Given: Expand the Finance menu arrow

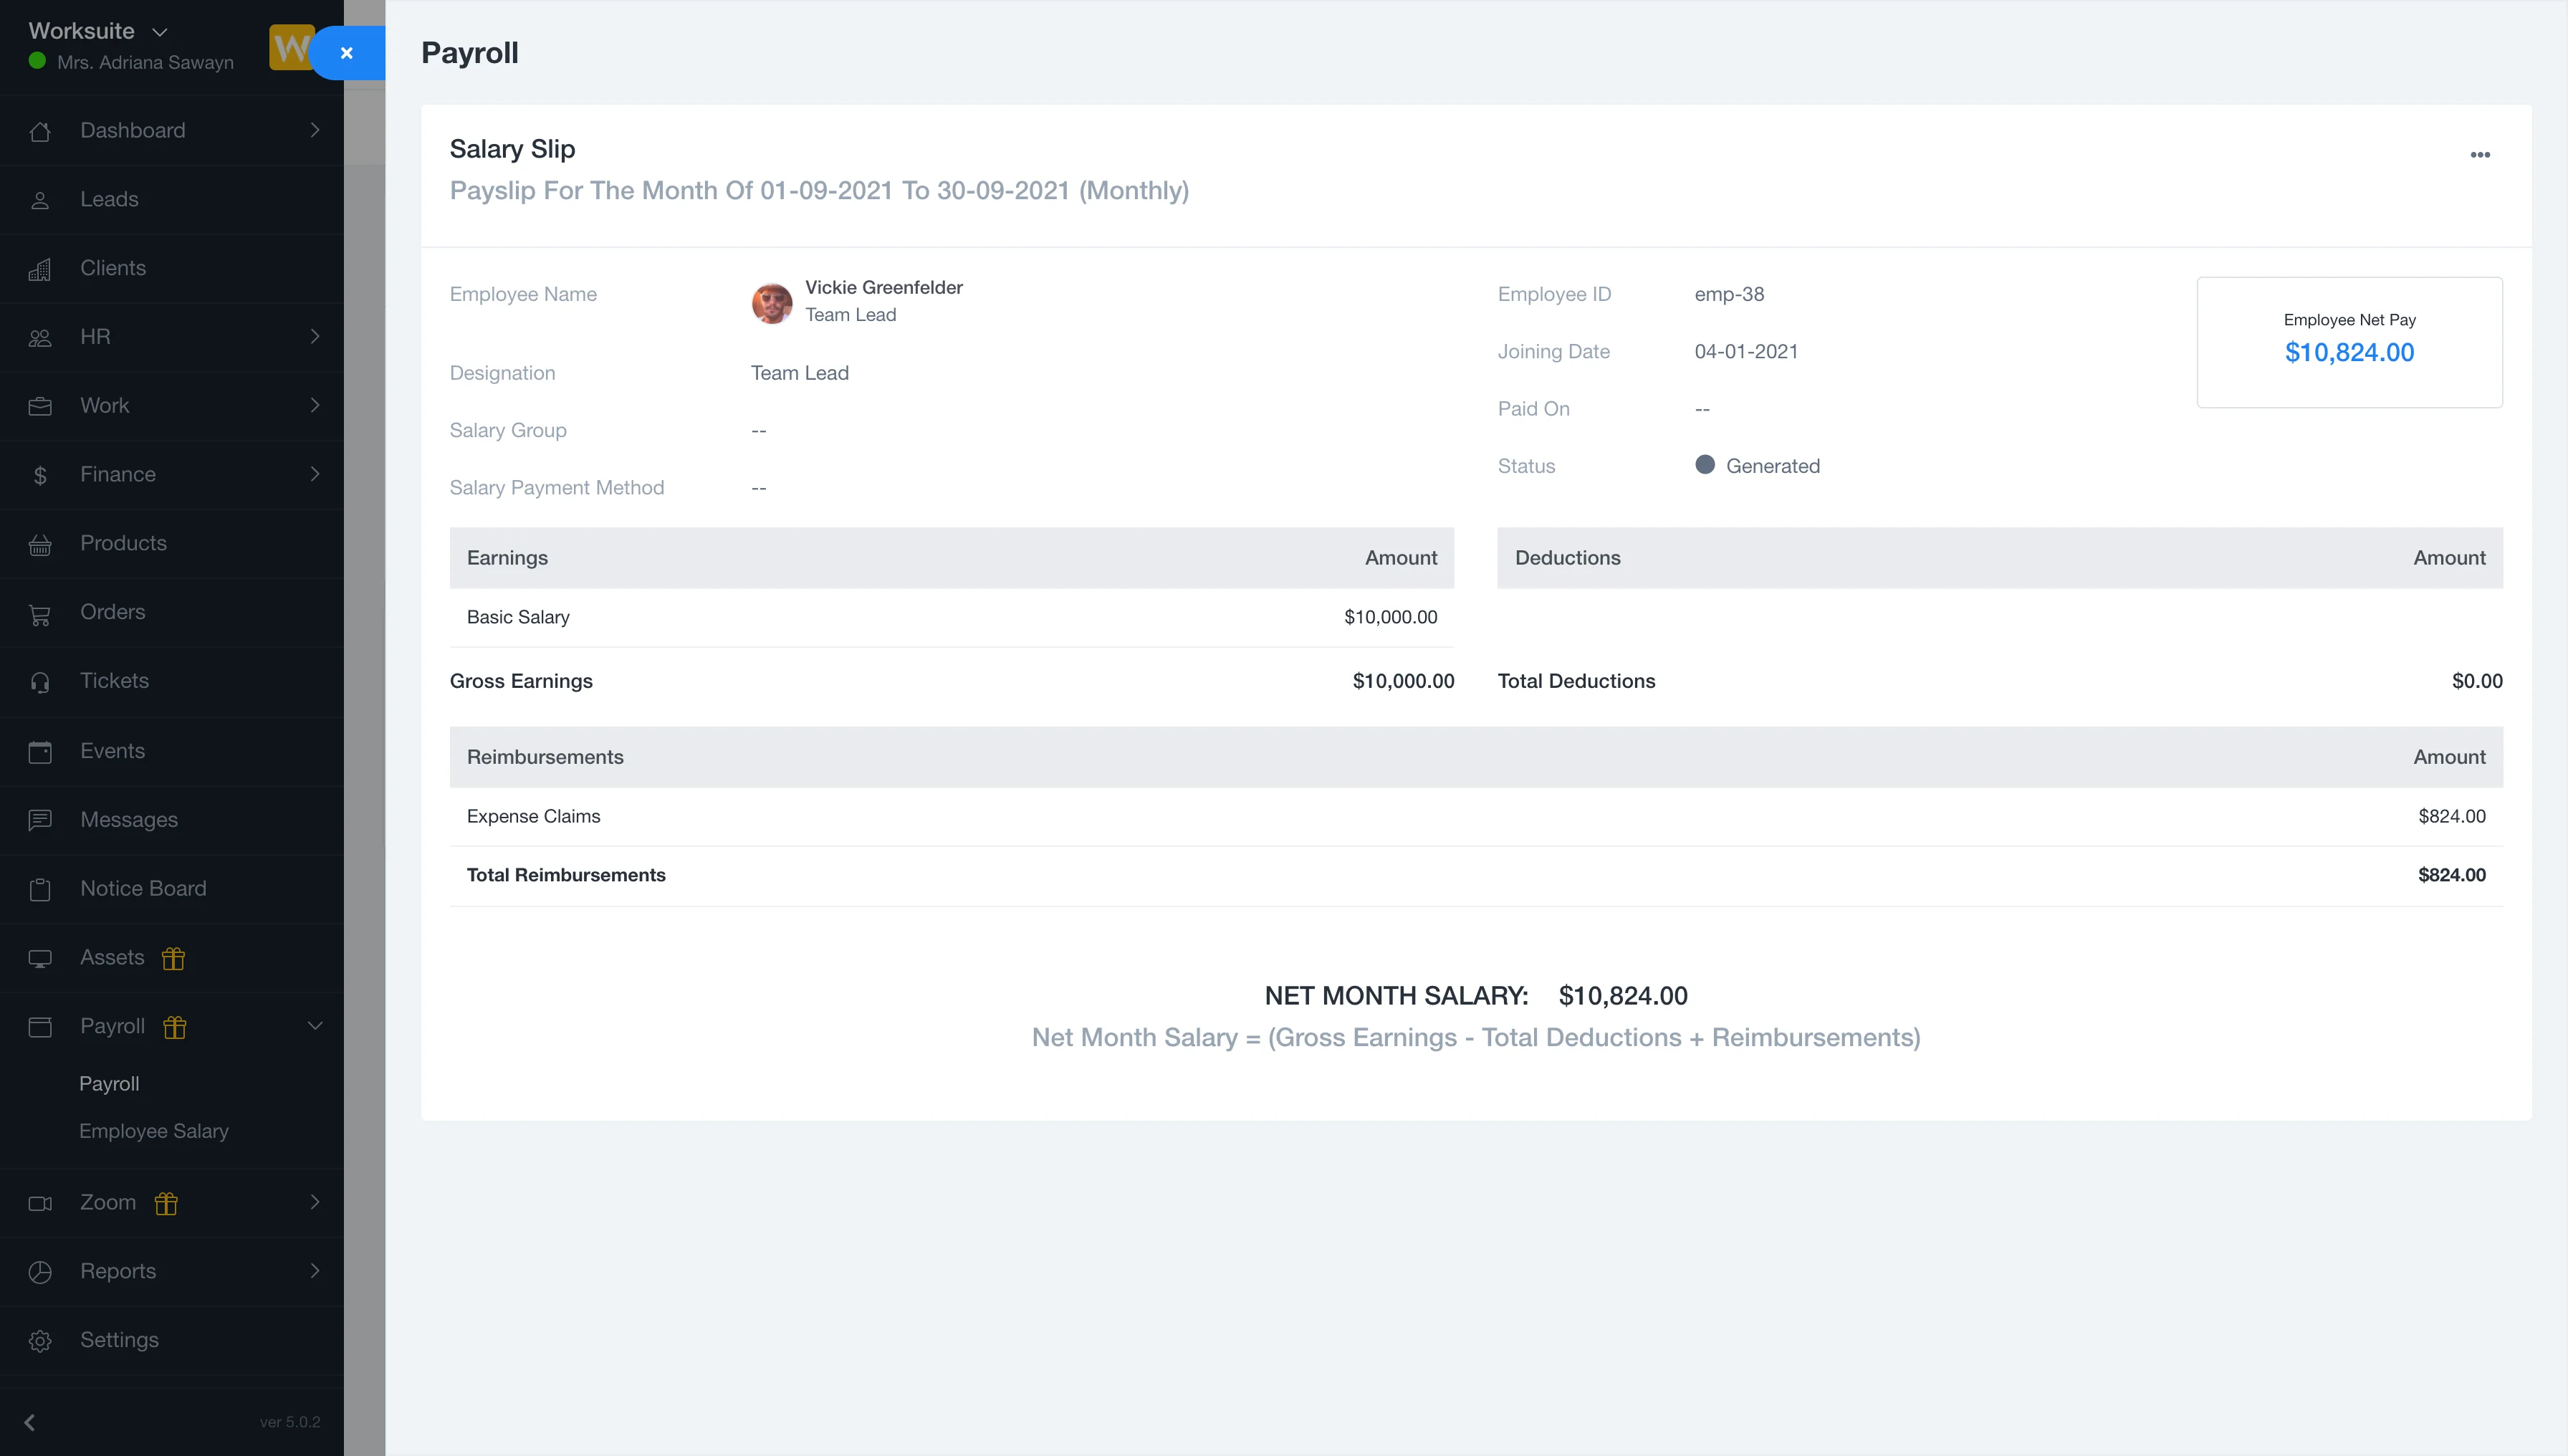Looking at the screenshot, I should tap(315, 475).
